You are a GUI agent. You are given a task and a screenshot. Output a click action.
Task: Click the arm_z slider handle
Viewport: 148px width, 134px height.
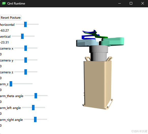[11, 84]
